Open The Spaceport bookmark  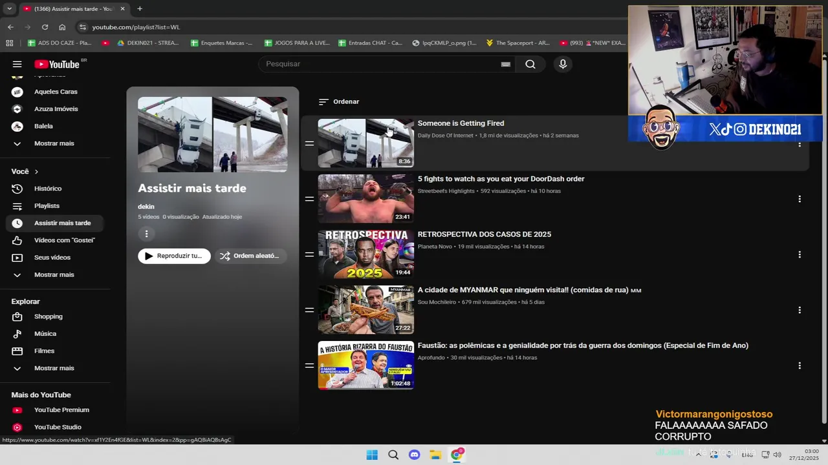click(517, 43)
